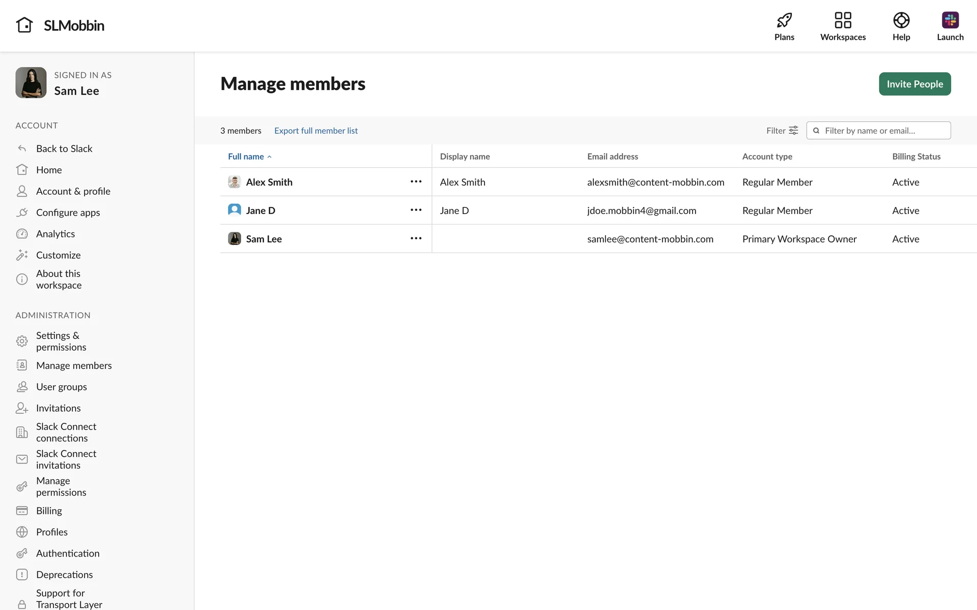
Task: Click the Configure apps plug icon
Action: [x=22, y=212]
